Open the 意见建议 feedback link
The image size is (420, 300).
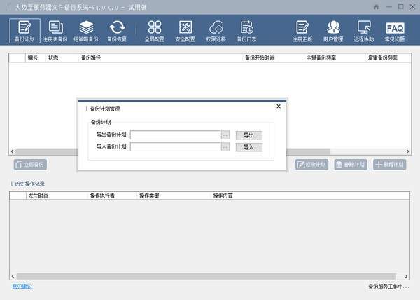pos(22,286)
